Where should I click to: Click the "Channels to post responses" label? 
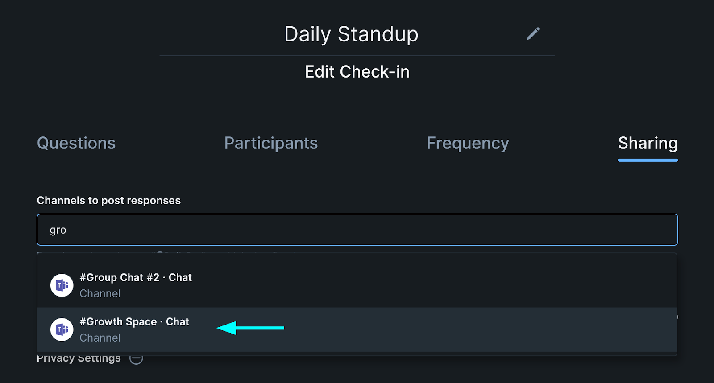109,201
